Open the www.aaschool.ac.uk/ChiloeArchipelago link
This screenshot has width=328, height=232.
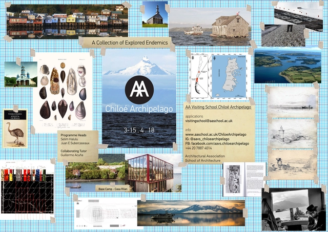coord(216,134)
